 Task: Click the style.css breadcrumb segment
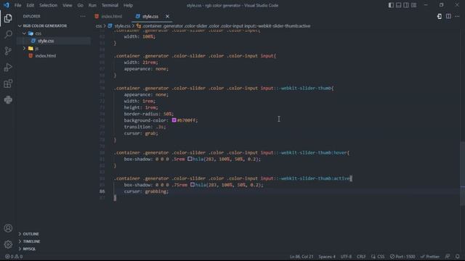coord(122,26)
